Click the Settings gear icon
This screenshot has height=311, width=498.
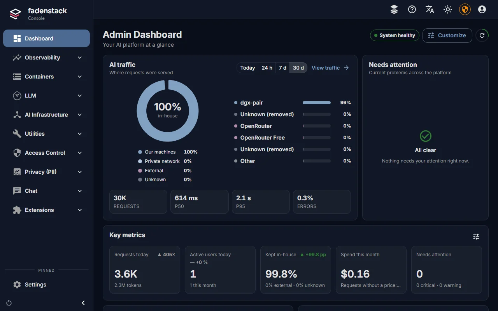point(17,285)
